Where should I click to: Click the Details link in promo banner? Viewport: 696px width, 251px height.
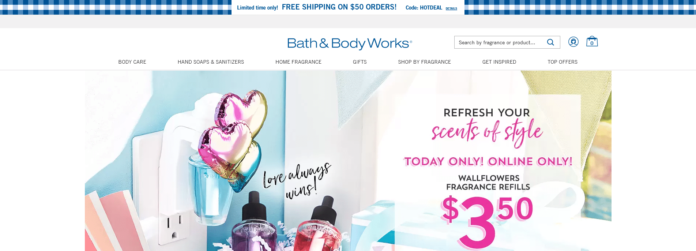(x=451, y=8)
